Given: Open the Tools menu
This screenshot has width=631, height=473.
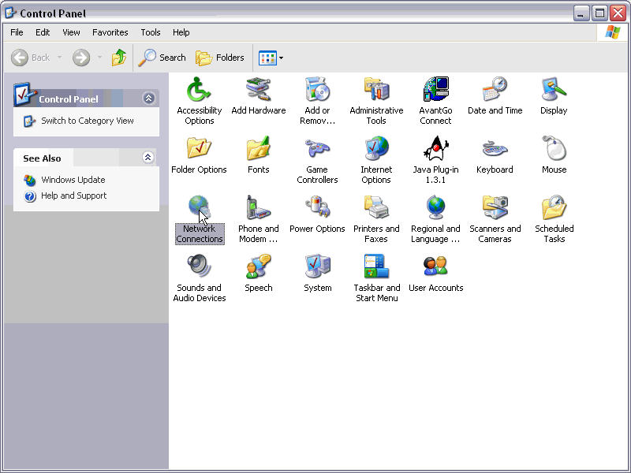Looking at the screenshot, I should [x=151, y=32].
